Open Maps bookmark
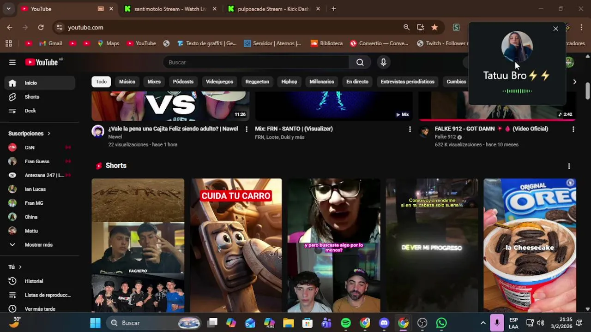Screen dimensions: 591x332 (108, 43)
